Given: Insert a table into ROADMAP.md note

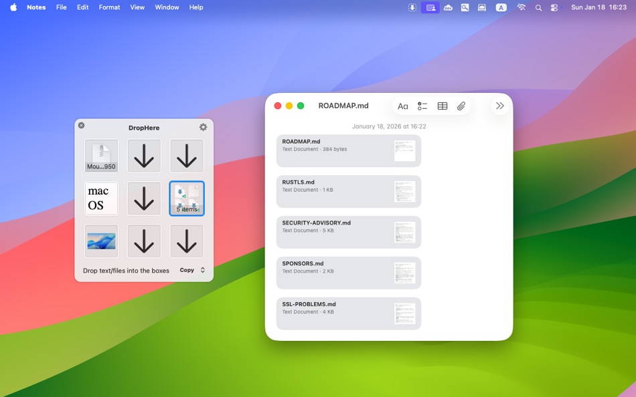Looking at the screenshot, I should pyautogui.click(x=442, y=106).
